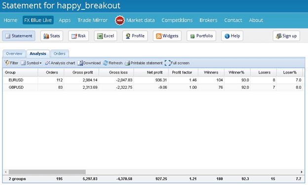Click the scroll left arrow

point(6,172)
